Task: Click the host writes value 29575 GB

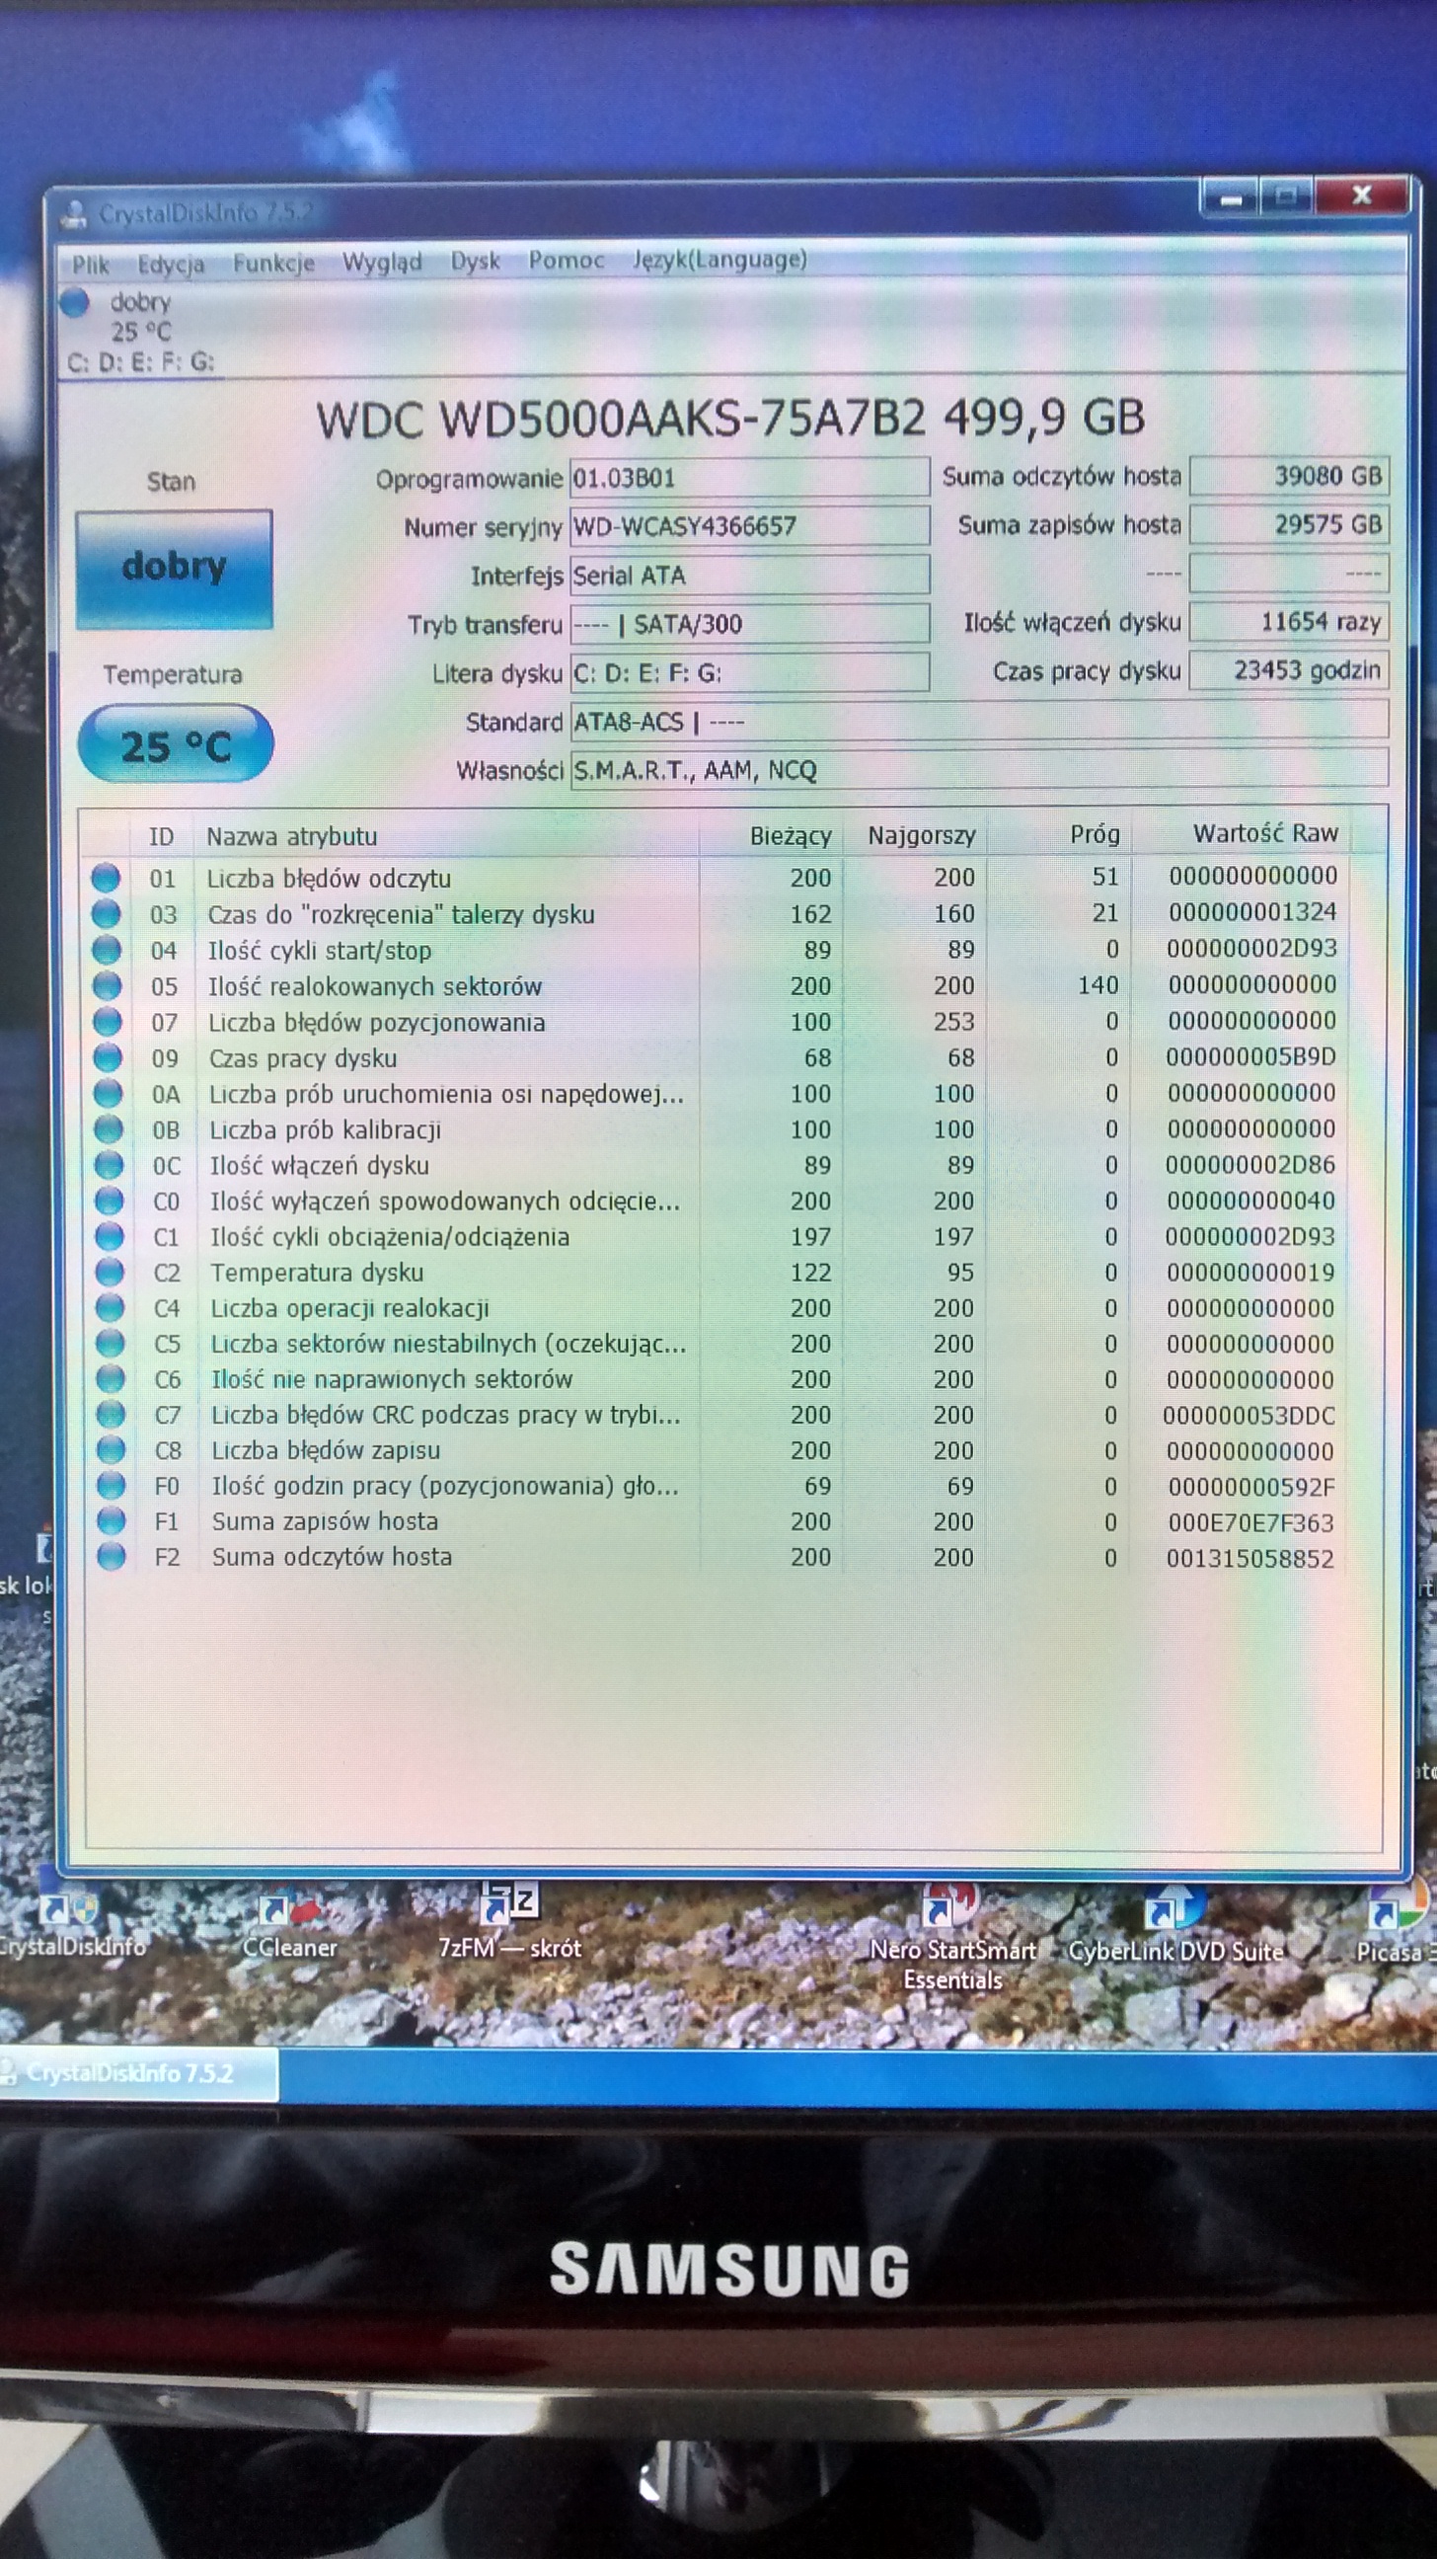Action: pyautogui.click(x=1289, y=524)
